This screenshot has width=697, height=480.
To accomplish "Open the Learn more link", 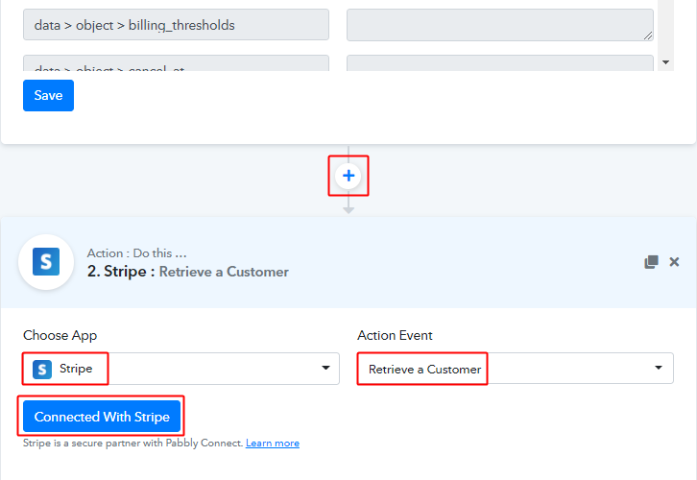I will [x=273, y=444].
